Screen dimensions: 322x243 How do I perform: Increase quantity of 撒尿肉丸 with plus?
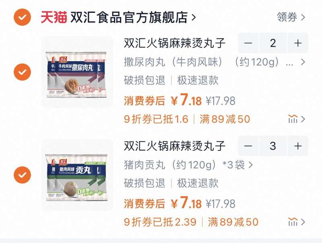[x=298, y=43]
